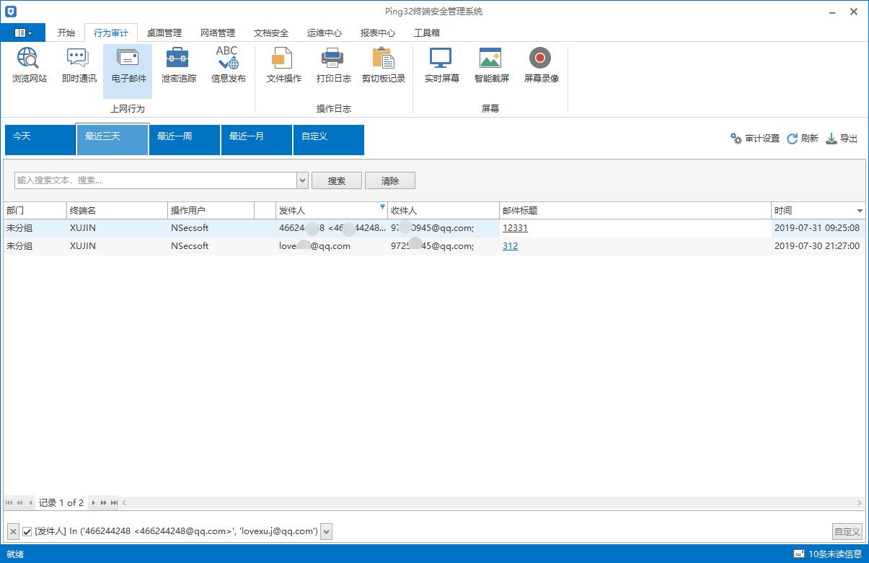Uncheck the 发件人 filter checkbox
The width and height of the screenshot is (869, 563).
27,532
